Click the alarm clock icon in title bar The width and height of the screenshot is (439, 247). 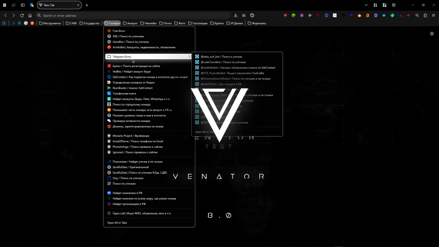pos(394,5)
